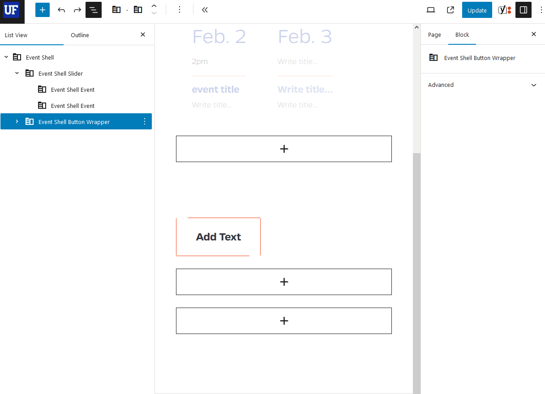Undo the last change
Image resolution: width=545 pixels, height=394 pixels.
61,10
